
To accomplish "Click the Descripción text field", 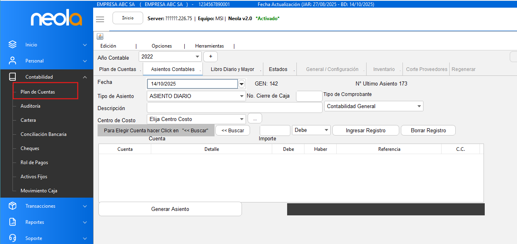I will tap(234, 108).
